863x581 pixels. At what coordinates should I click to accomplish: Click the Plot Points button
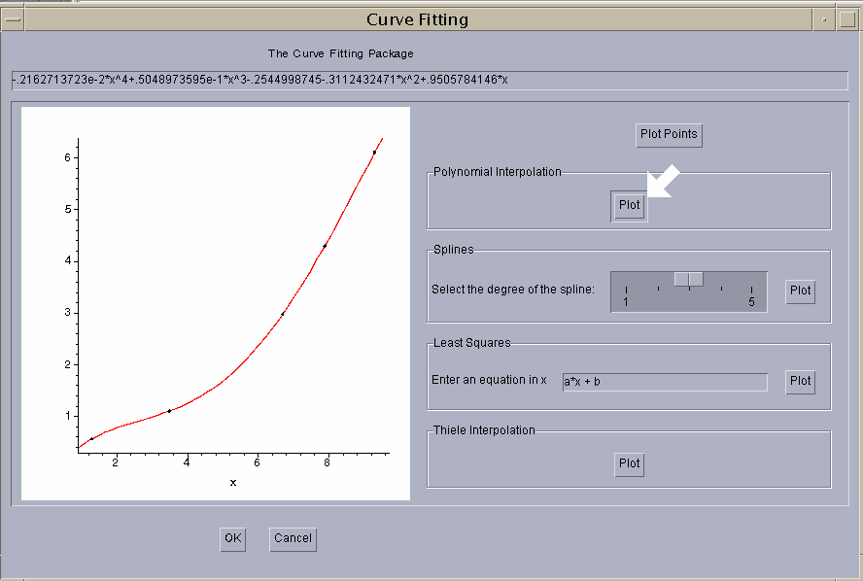point(669,134)
